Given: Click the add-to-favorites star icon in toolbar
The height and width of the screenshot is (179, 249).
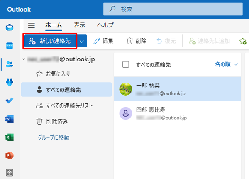Looking at the screenshot, I should tap(243, 41).
